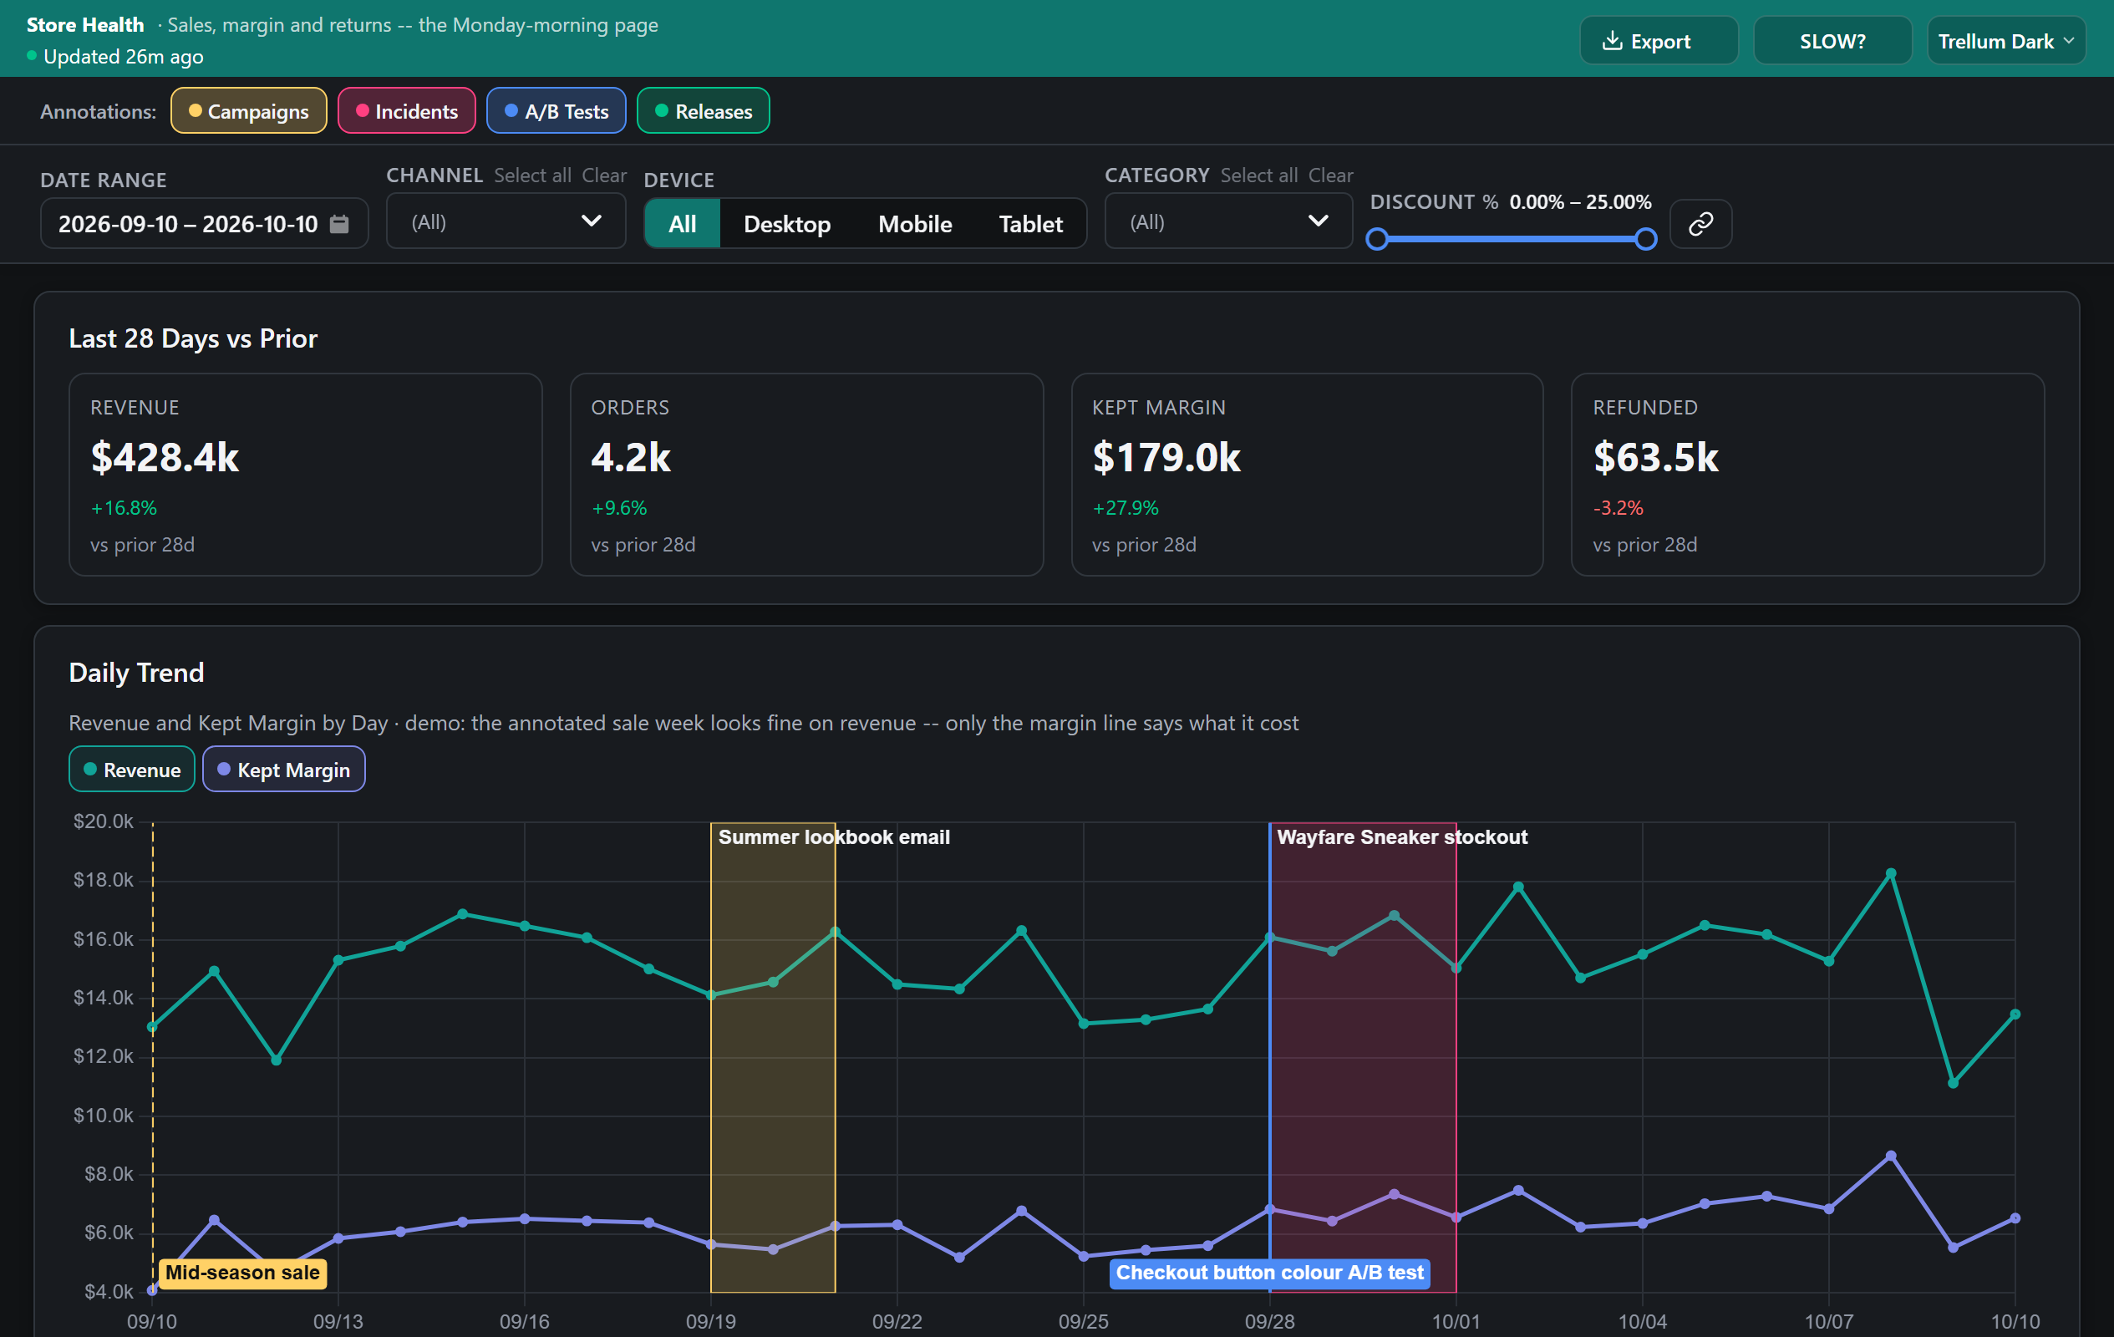Select the Mobile device tab
The image size is (2114, 1337).
[x=915, y=224]
